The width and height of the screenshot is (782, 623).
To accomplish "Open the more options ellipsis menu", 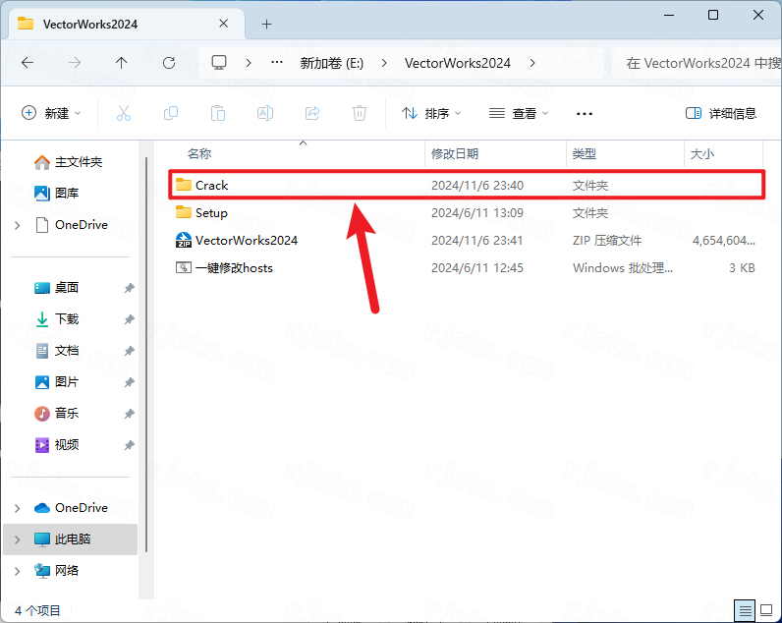I will click(585, 113).
